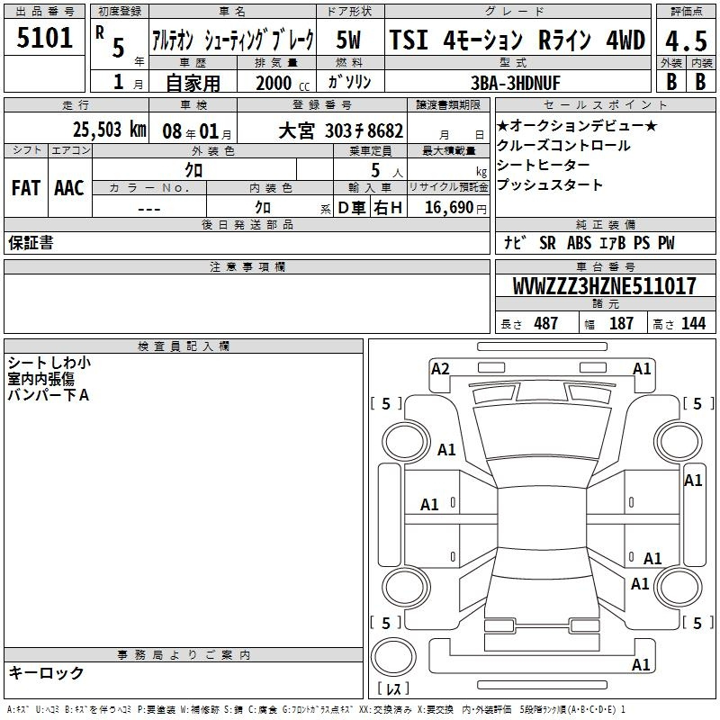Click the [レス] marker below the car diagram
Viewport: 720px width, 720px height.
point(392,690)
